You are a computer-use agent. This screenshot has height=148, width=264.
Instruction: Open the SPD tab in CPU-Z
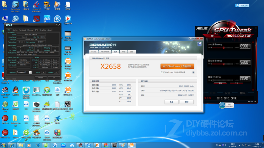click(x=36, y=30)
